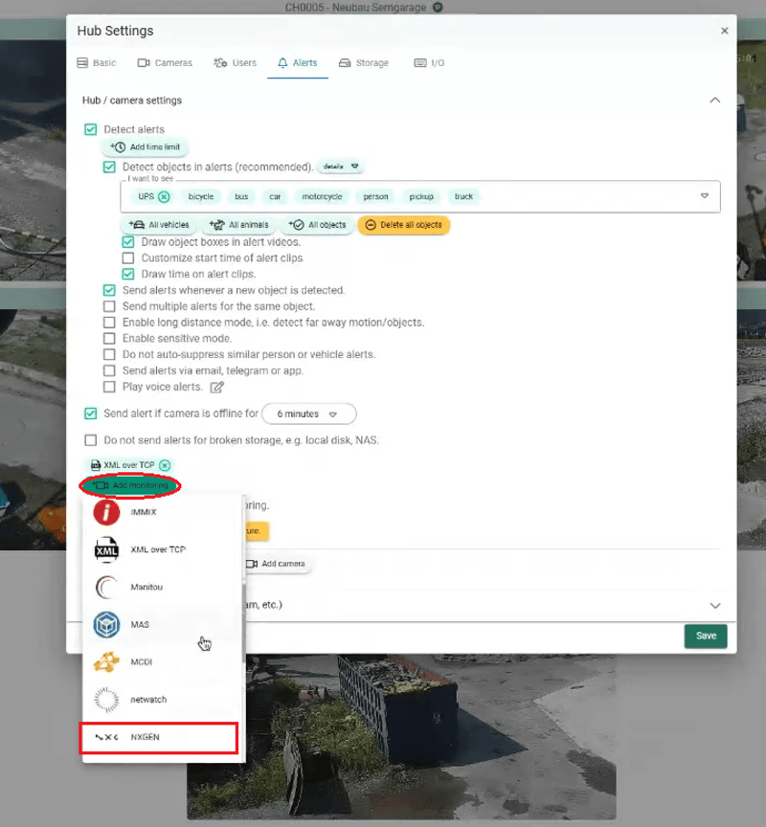Enable Customize start time of alert clips
This screenshot has height=827, width=766.
click(x=127, y=257)
